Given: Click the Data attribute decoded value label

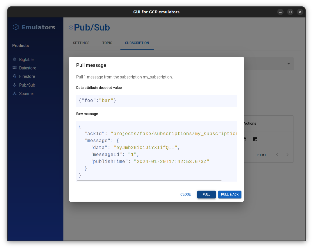Looking at the screenshot, I should pyautogui.click(x=99, y=88).
